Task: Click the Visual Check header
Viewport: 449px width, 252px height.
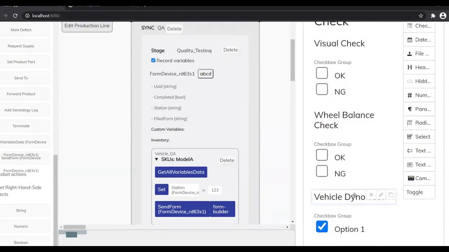Action: [340, 43]
